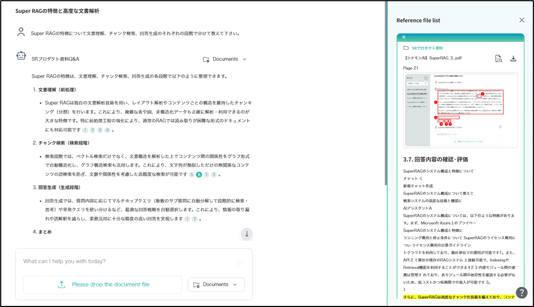Click the user avatar icon
The width and height of the screenshot is (534, 307).
(21, 32)
